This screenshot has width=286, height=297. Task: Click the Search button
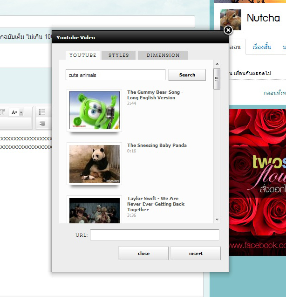click(187, 75)
